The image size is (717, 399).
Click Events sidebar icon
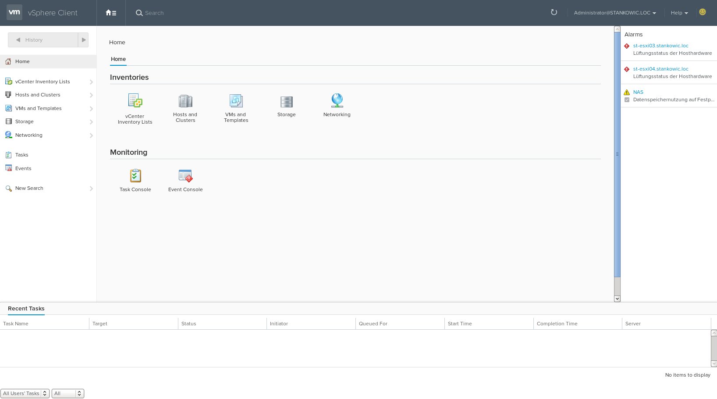click(8, 168)
